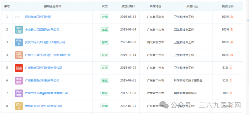
Task: Click the 香山口腔 logo icon
Action: (19, 30)
